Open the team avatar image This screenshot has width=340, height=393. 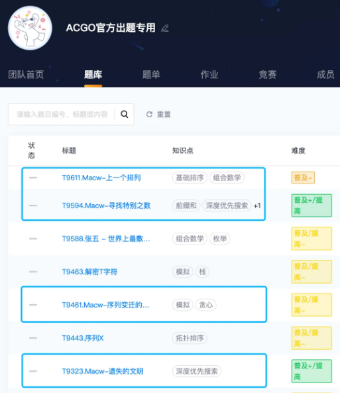[x=30, y=28]
